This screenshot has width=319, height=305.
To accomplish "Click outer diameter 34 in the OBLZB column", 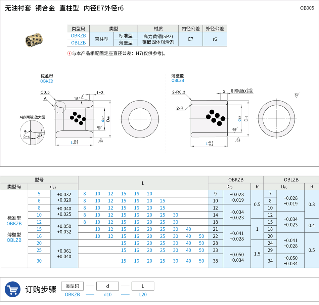I will (270, 261).
